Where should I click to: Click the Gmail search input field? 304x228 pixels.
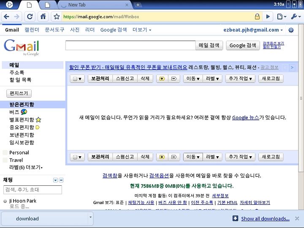pos(130,45)
